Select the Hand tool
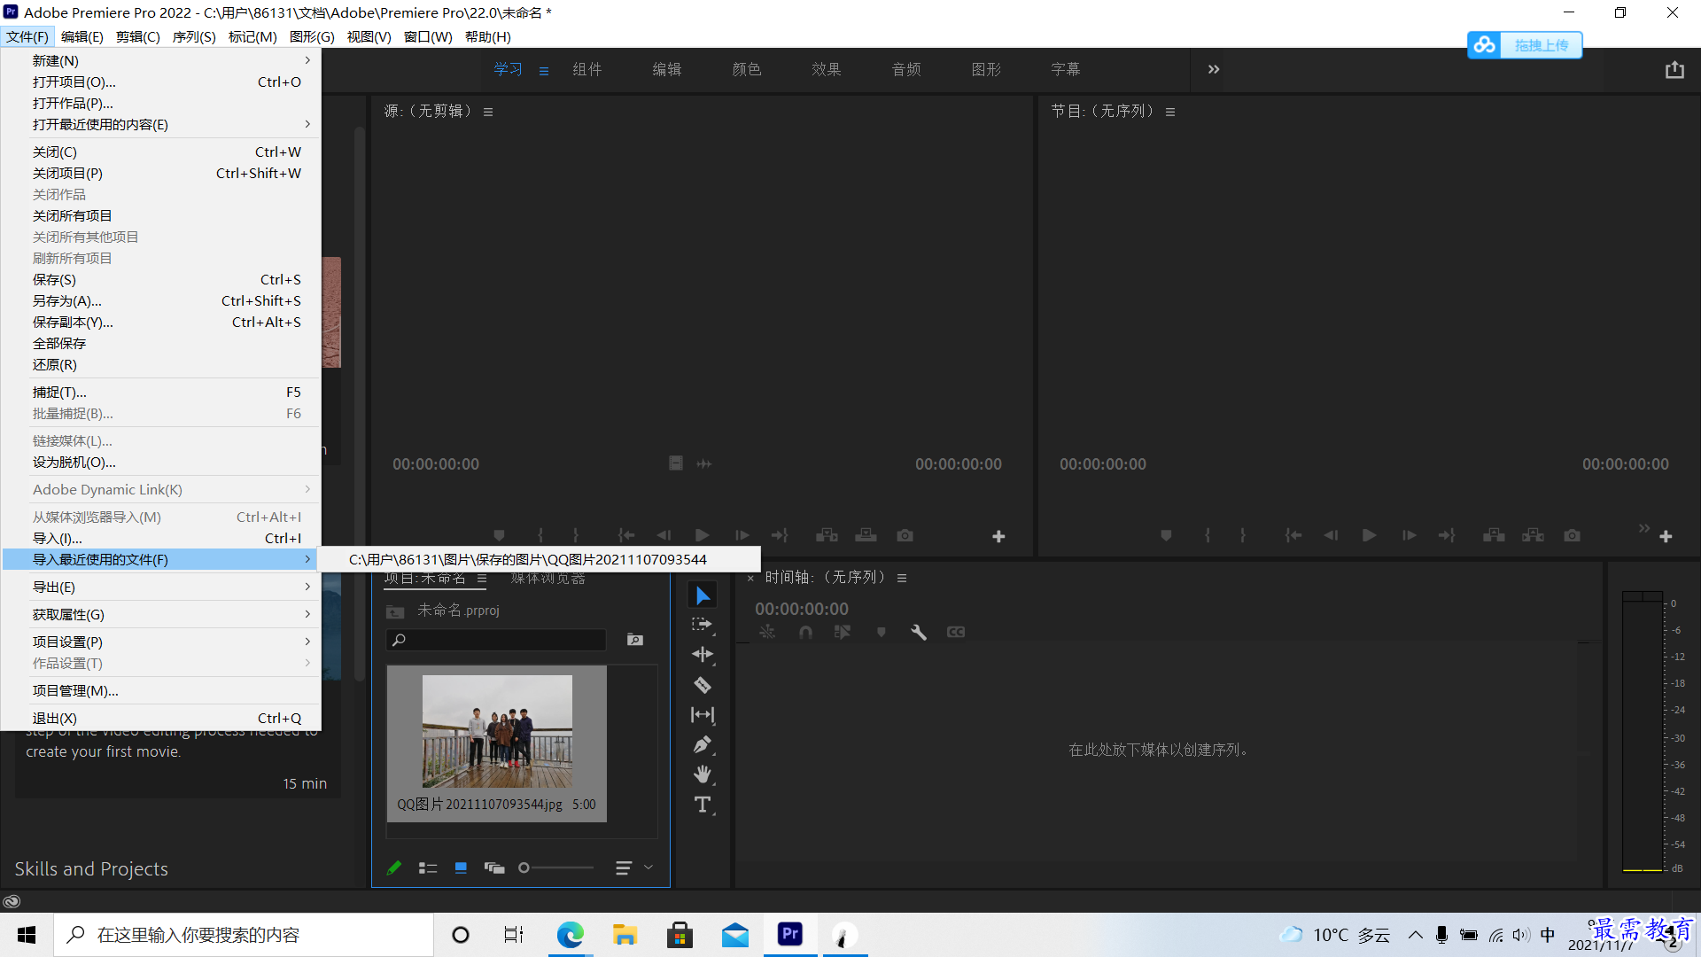The width and height of the screenshot is (1701, 957). pyautogui.click(x=703, y=775)
